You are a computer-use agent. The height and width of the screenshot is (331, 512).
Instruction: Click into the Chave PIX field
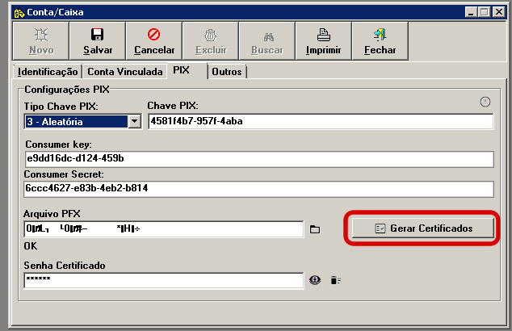tap(320, 122)
